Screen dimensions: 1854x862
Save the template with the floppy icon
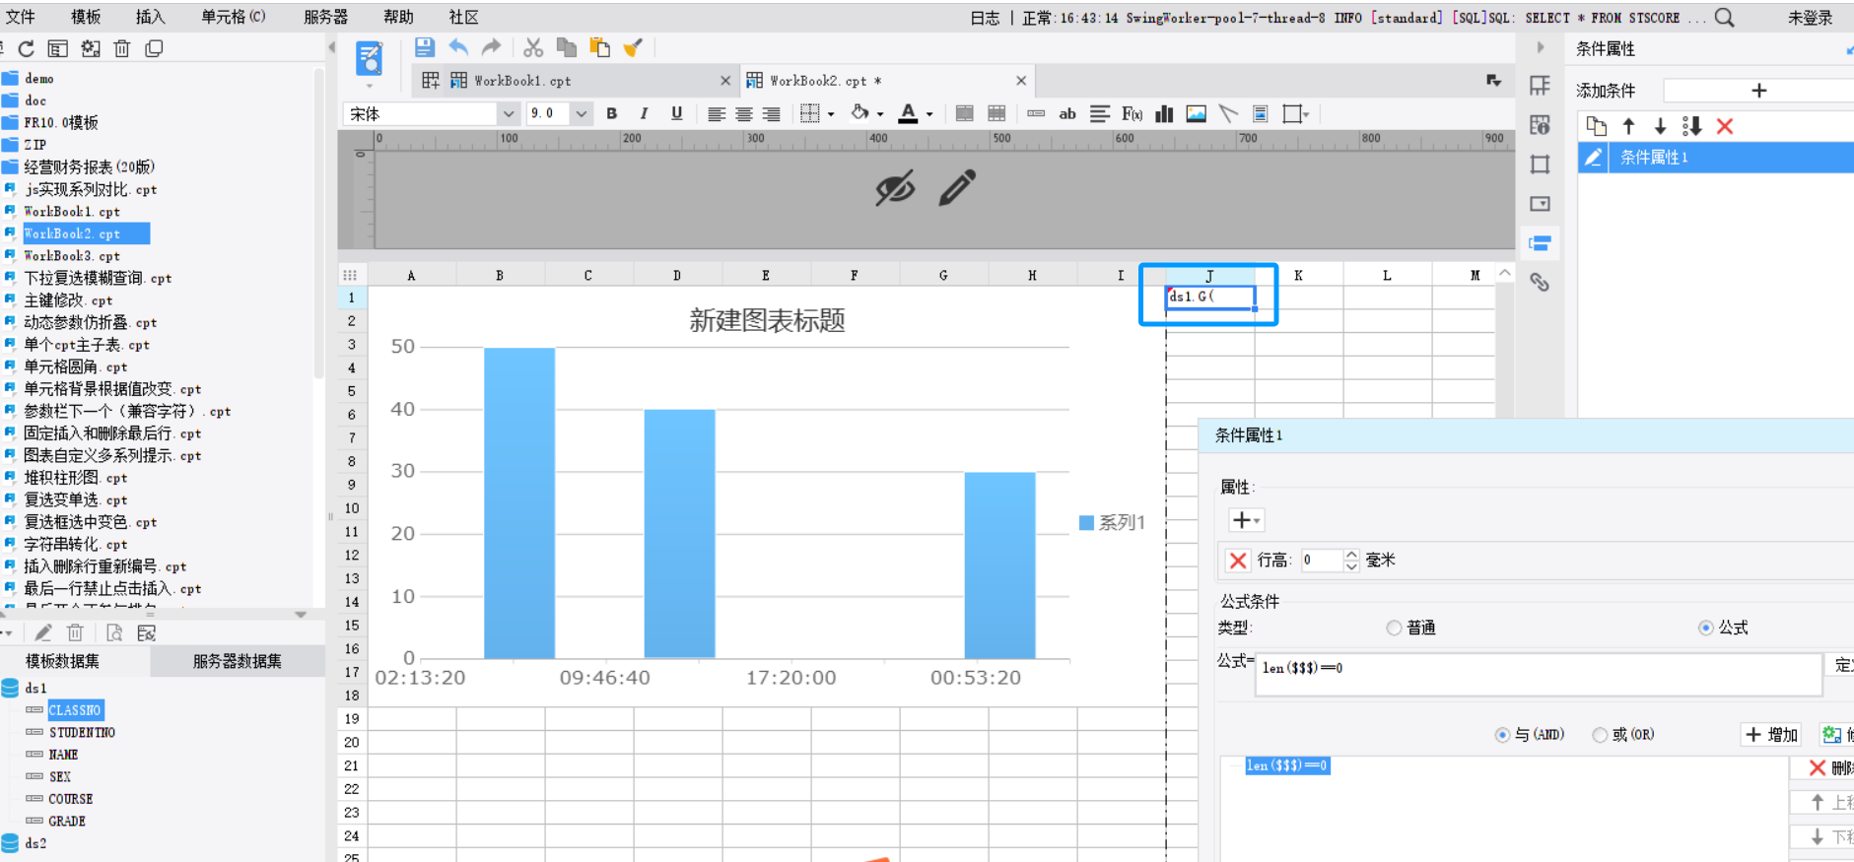pos(425,47)
